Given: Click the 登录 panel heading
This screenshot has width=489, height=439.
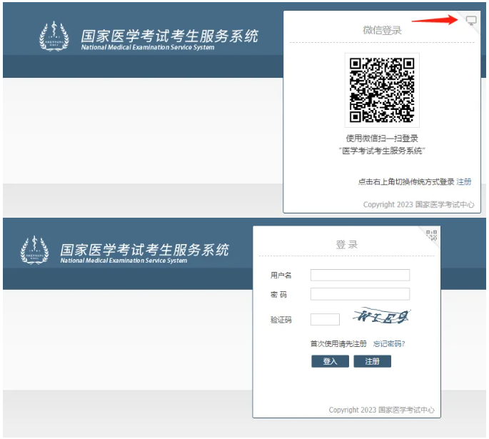Looking at the screenshot, I should [347, 245].
